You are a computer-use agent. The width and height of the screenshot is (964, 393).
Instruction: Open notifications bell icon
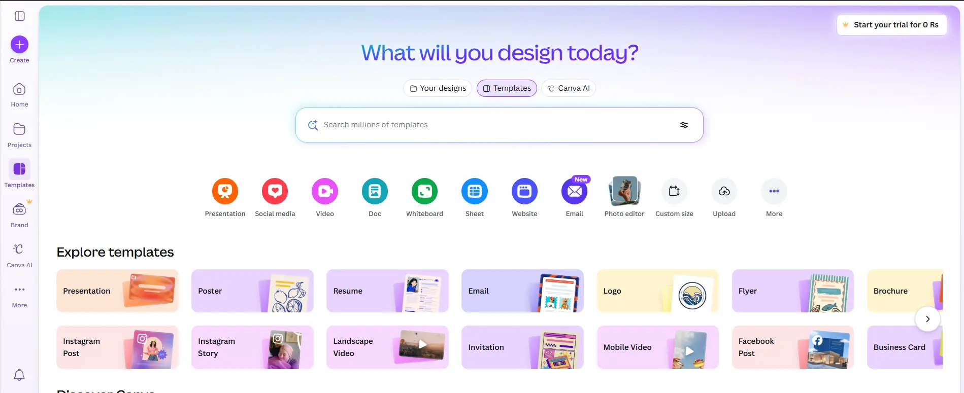(x=19, y=375)
